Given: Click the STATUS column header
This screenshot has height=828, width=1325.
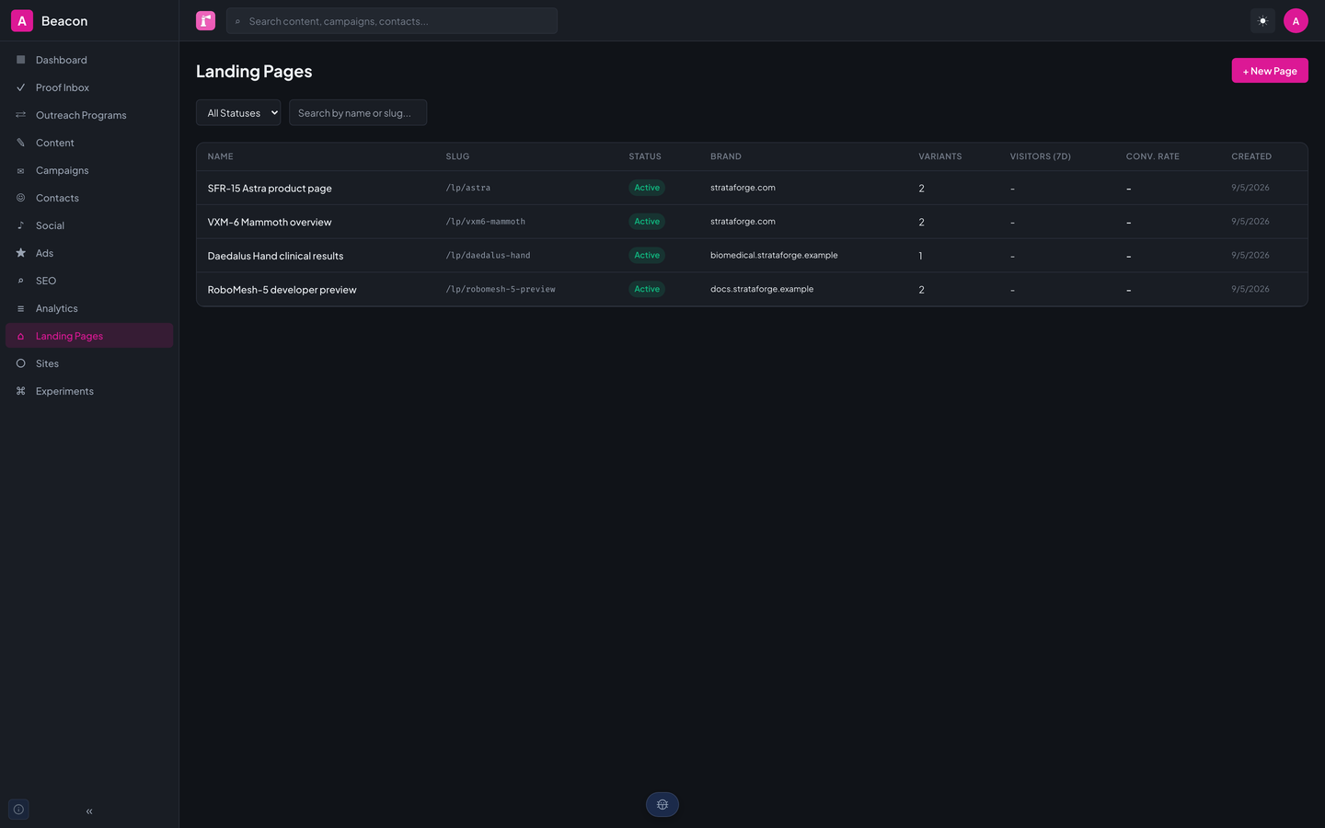Looking at the screenshot, I should point(645,156).
